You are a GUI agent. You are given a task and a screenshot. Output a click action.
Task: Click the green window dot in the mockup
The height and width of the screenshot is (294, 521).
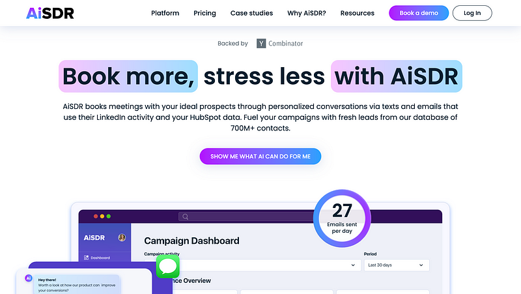pyautogui.click(x=108, y=216)
